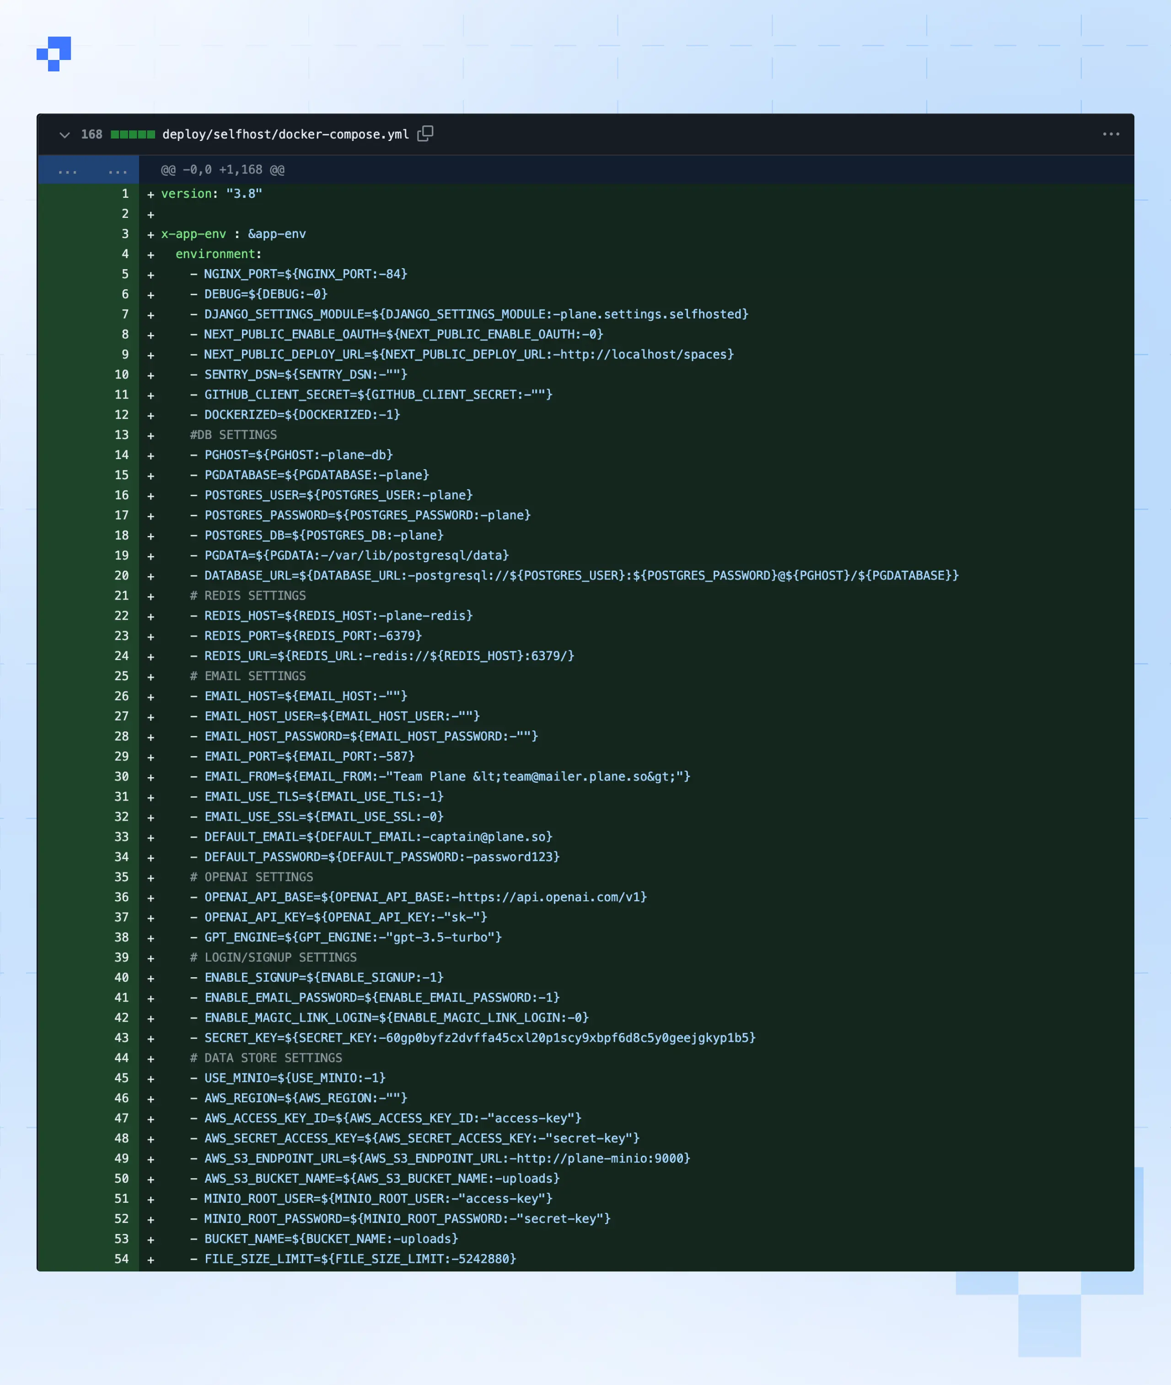
Task: Click the right expand-hunk ellipsis in gutter
Action: coord(117,170)
